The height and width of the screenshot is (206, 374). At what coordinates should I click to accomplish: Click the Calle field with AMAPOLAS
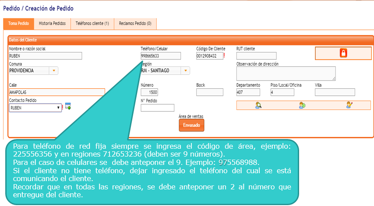pyautogui.click(x=57, y=92)
